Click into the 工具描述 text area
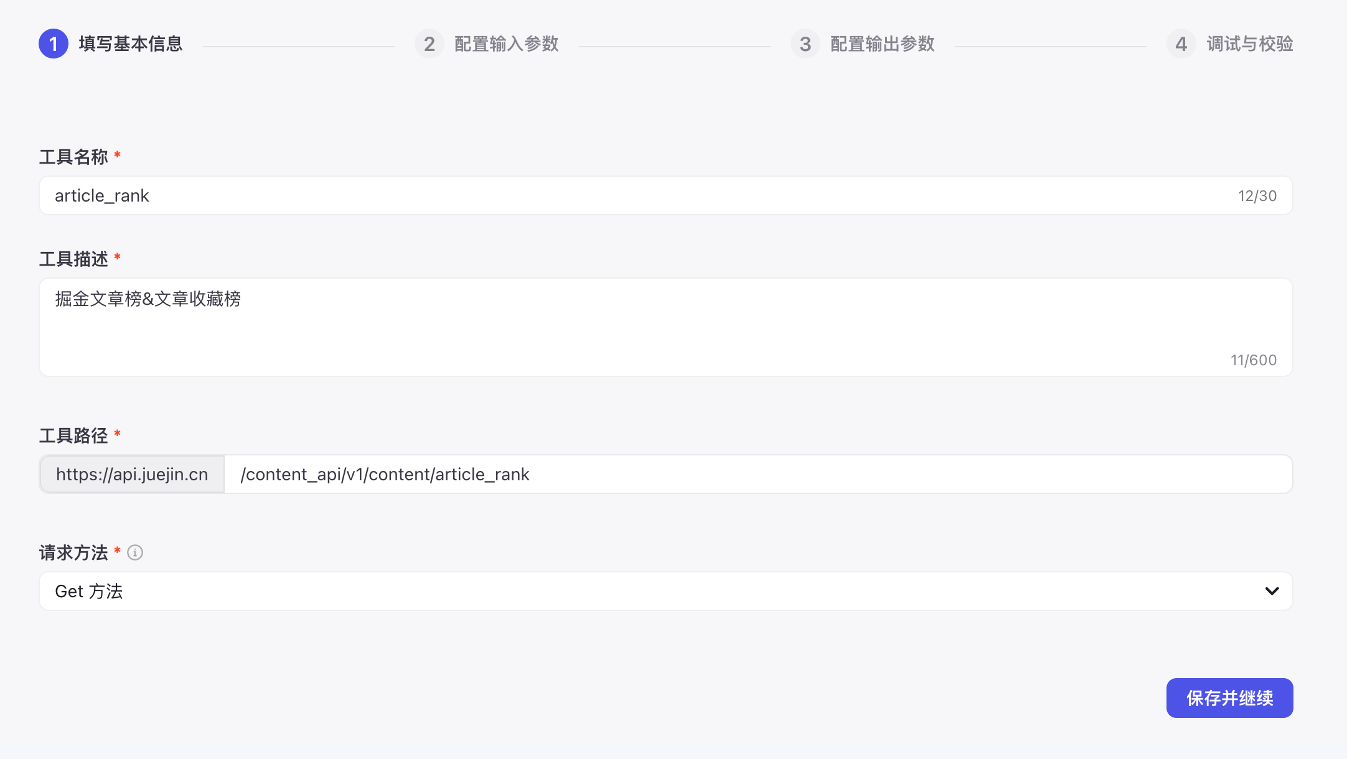The image size is (1347, 759). [666, 327]
